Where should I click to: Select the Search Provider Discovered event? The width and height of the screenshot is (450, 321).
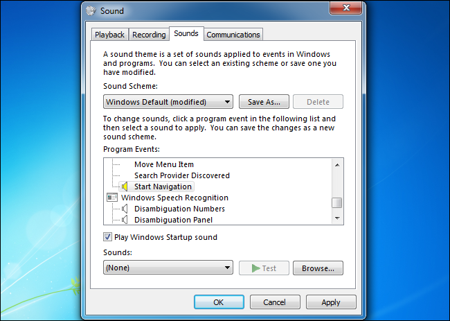[182, 175]
